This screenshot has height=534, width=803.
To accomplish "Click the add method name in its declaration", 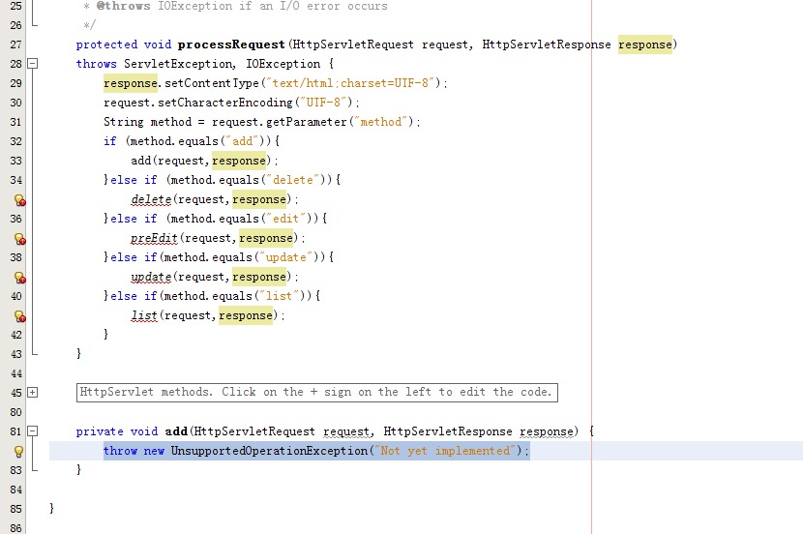I will point(176,431).
